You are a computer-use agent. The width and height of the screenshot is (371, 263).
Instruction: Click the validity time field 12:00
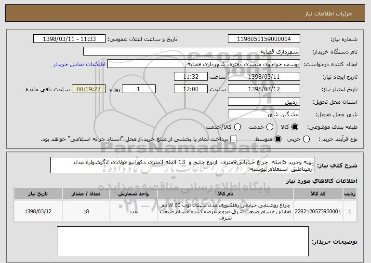[191, 89]
